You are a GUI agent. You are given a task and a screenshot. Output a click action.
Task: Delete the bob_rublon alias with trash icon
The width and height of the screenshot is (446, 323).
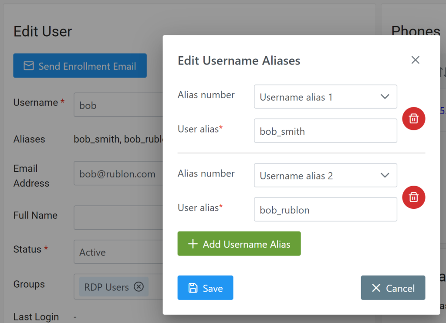point(413,197)
